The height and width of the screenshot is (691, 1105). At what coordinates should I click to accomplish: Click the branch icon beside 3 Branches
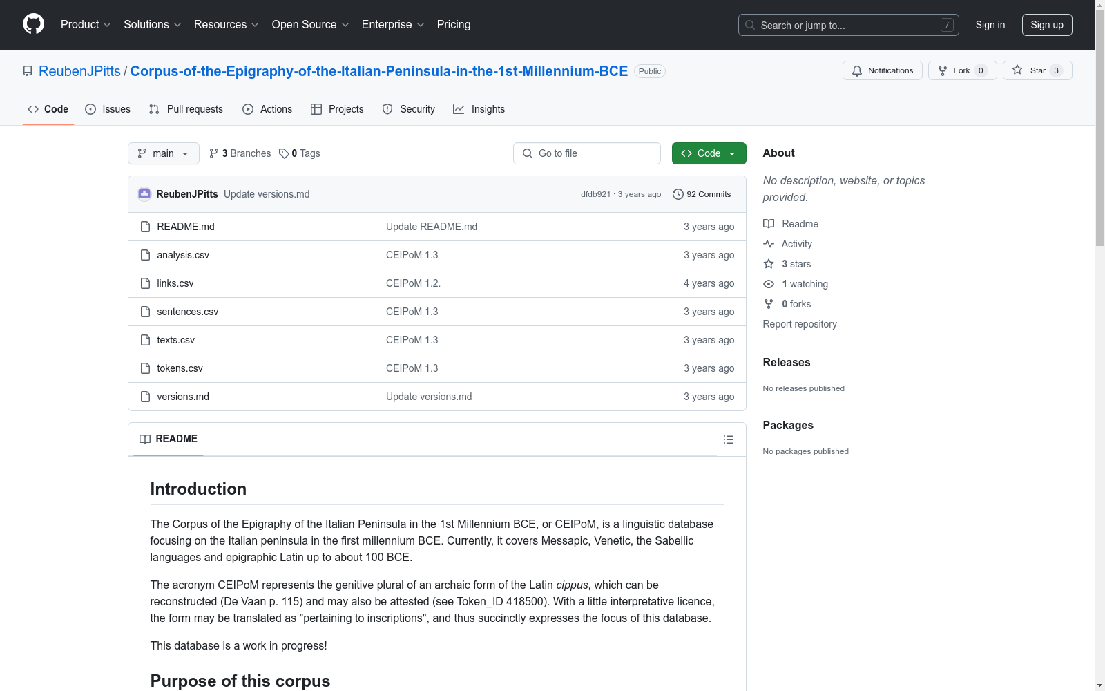(214, 153)
